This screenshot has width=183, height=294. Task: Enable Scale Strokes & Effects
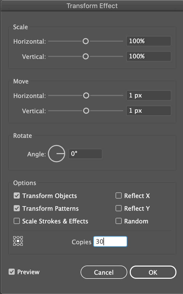[16, 221]
